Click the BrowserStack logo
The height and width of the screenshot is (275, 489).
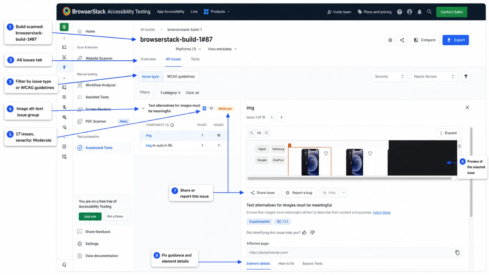[x=66, y=11]
